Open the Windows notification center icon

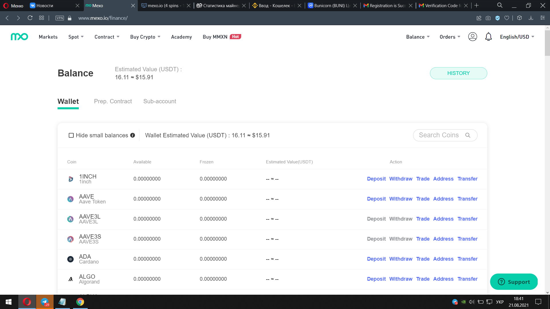tap(538, 302)
